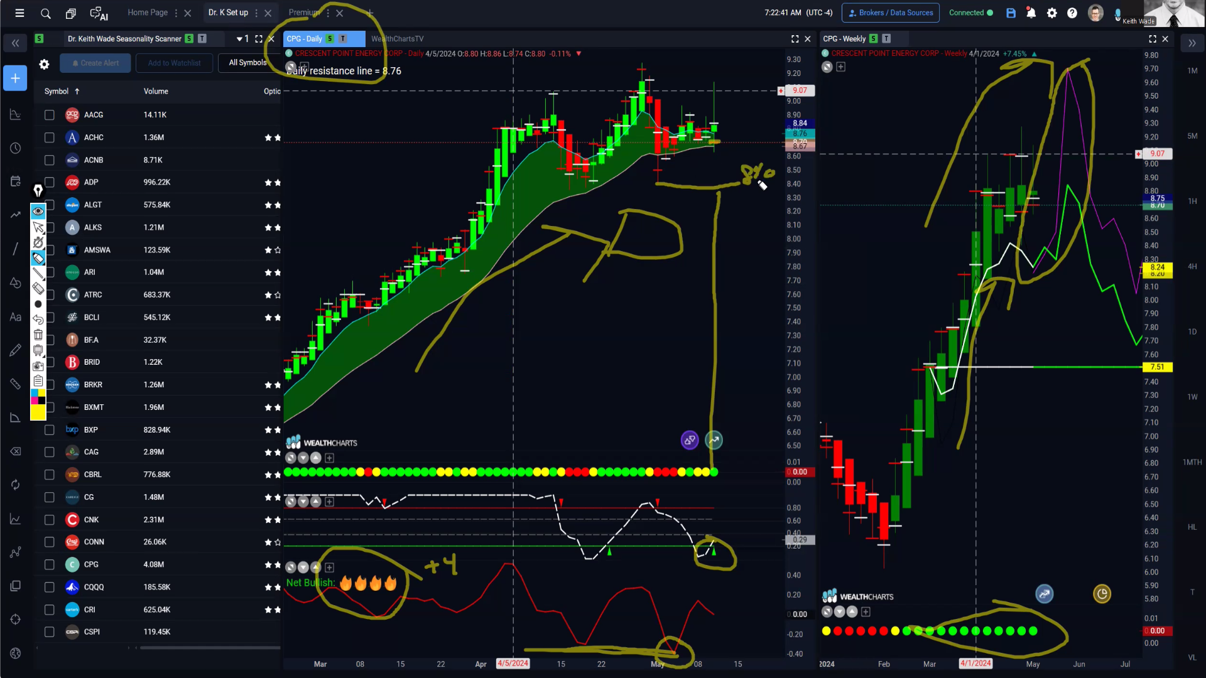Open the symbol search magnifier
This screenshot has height=678, width=1206.
pyautogui.click(x=45, y=13)
